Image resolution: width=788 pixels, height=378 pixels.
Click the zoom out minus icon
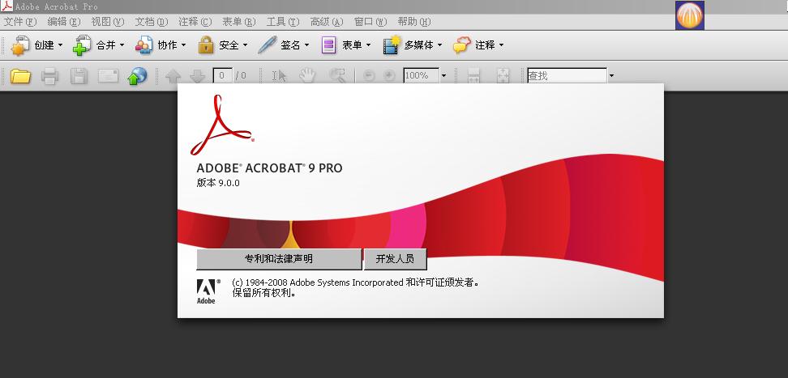click(x=369, y=76)
